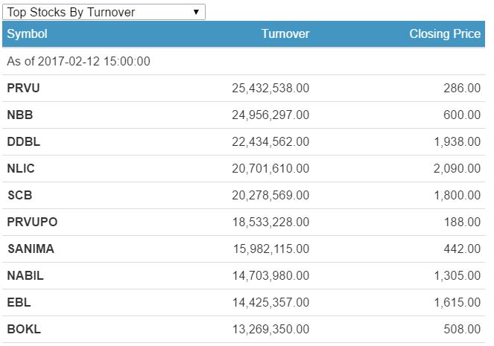Click the NLIC stock symbol
This screenshot has height=346, width=494.
pos(21,169)
